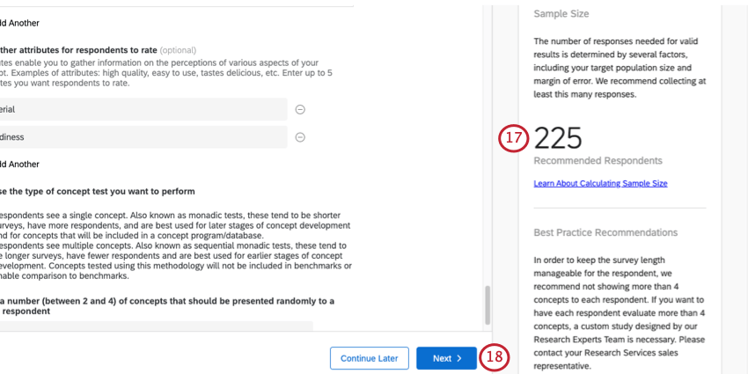Click the 225 recommended respondents number
The image size is (748, 374).
click(x=558, y=138)
